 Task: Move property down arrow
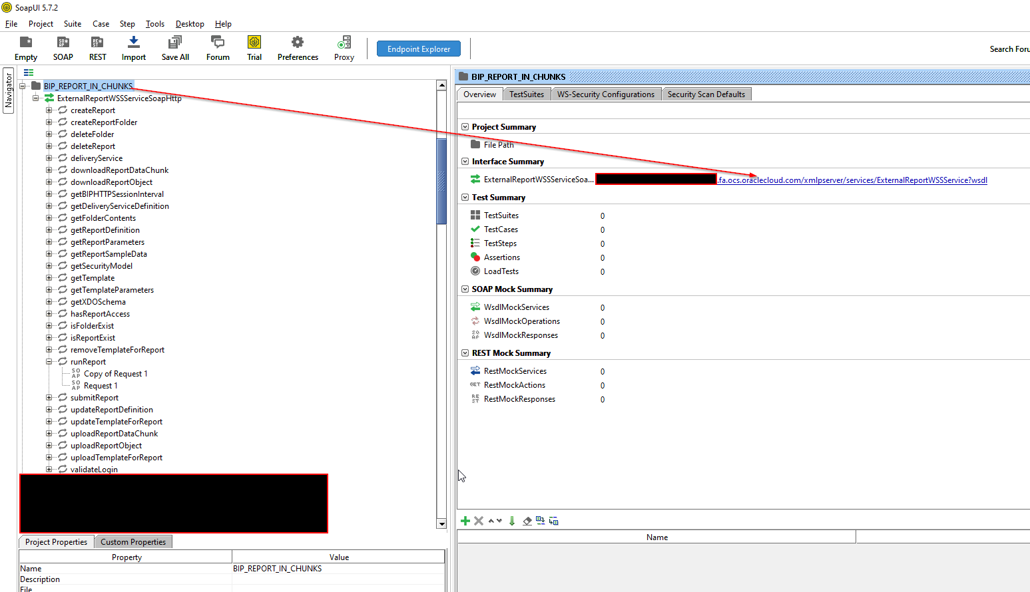[499, 521]
